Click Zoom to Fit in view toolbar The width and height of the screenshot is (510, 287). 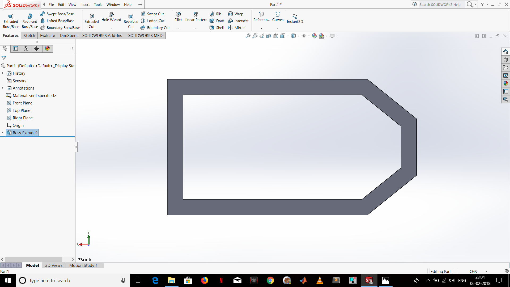[x=248, y=36]
